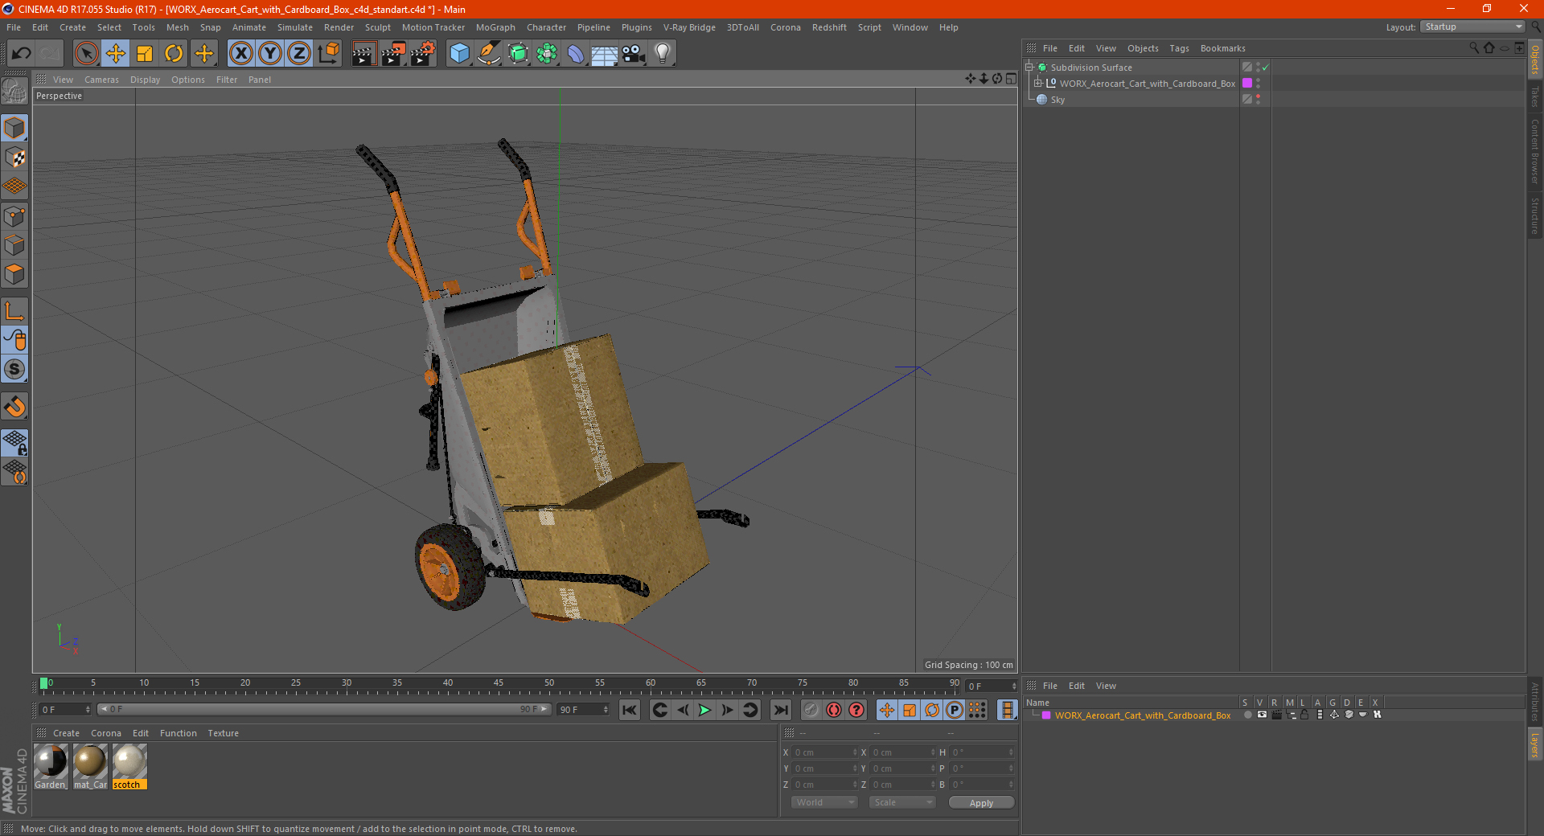This screenshot has height=836, width=1544.
Task: Click the Apply button
Action: click(x=981, y=802)
